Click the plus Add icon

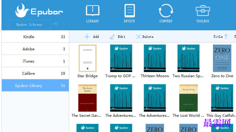tap(87, 37)
